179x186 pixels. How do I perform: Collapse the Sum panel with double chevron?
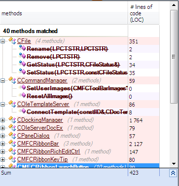pyautogui.click(x=173, y=173)
